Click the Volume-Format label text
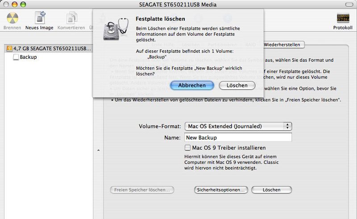The image size is (357, 219). 160,126
